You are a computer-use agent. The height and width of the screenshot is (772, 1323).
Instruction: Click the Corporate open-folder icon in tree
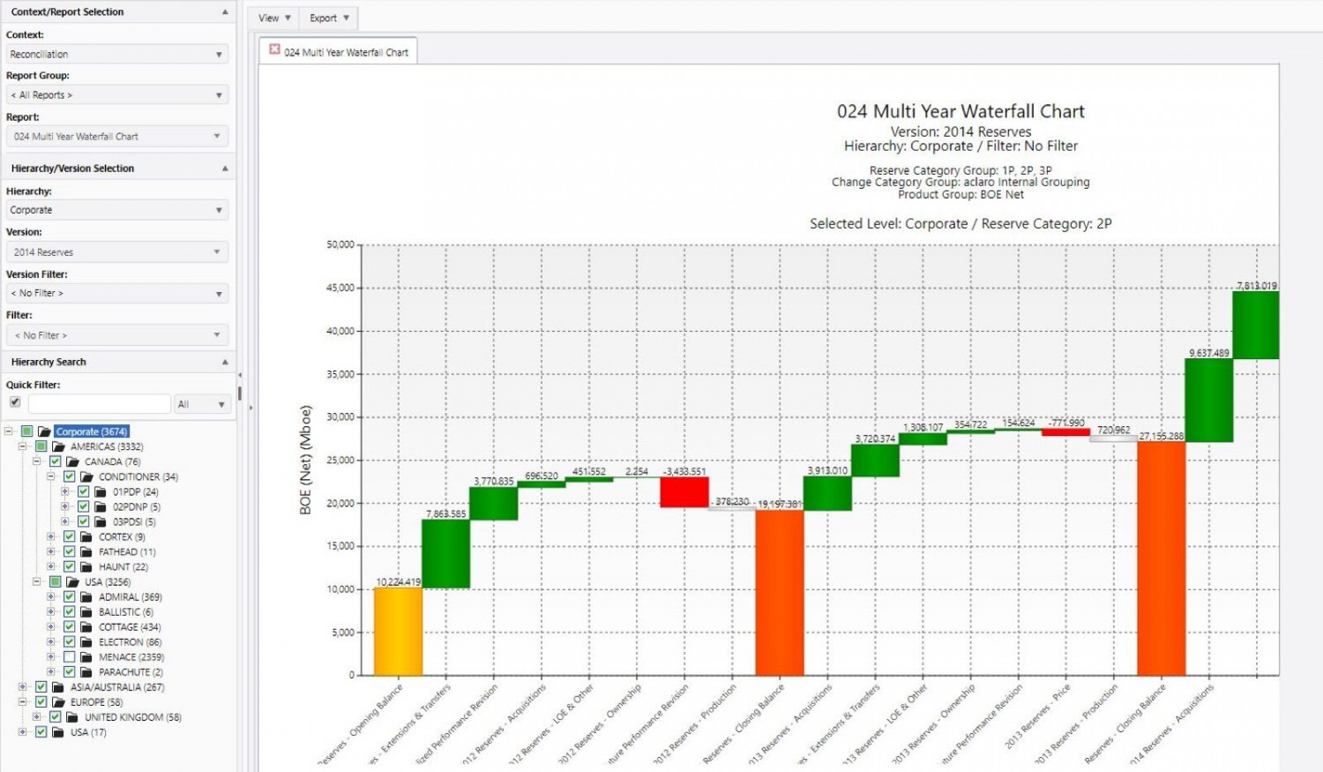(x=44, y=431)
